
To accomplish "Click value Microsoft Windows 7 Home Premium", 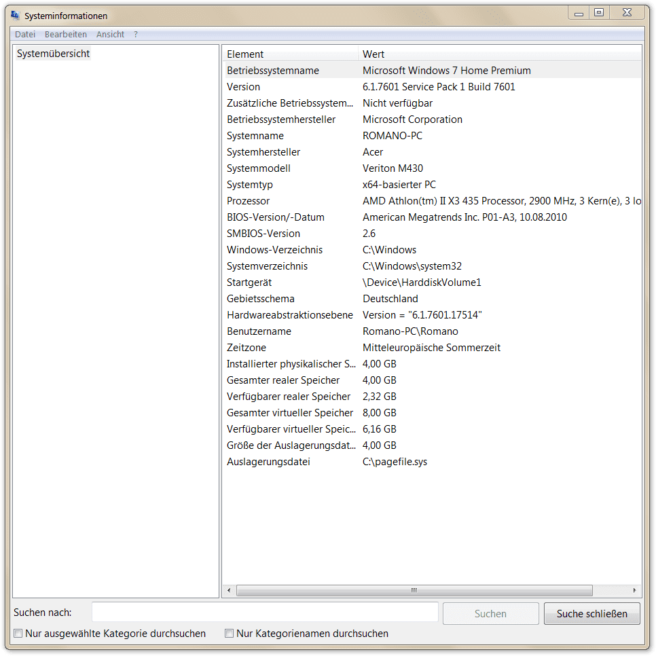I will [x=446, y=71].
